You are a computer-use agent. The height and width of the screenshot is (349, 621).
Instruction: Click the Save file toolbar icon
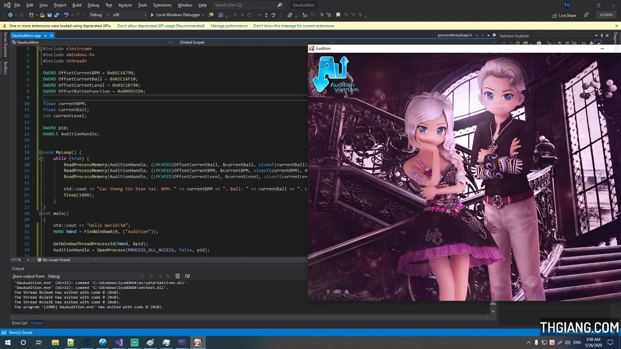point(49,15)
